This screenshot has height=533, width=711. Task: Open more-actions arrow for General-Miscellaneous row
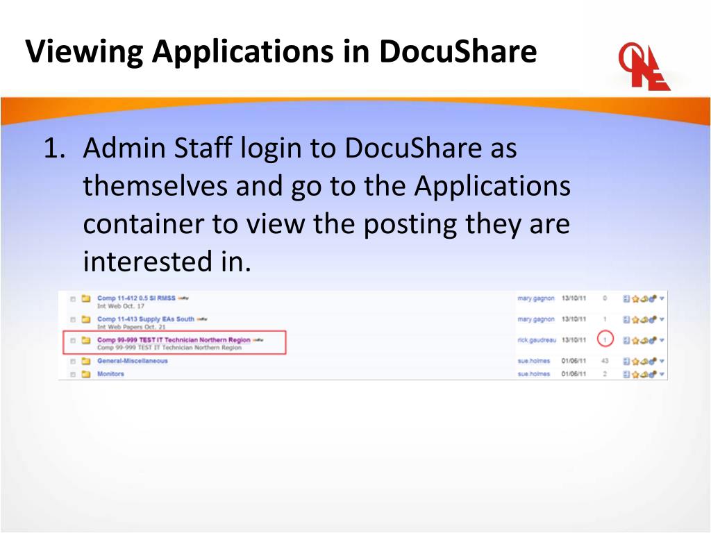662,361
